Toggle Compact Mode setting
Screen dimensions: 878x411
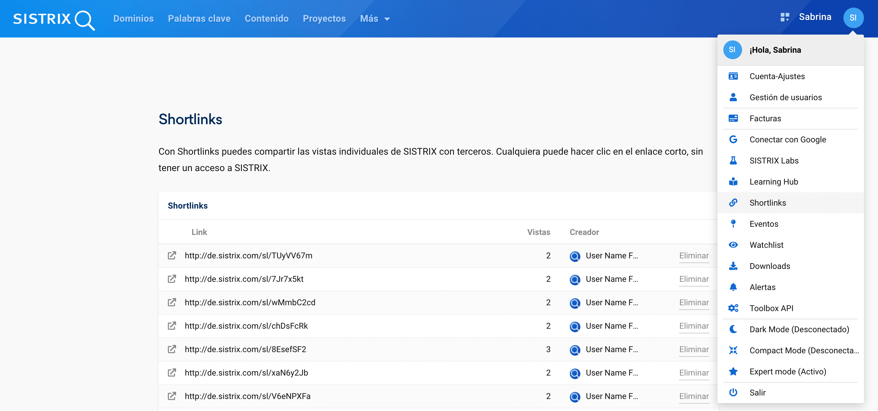click(x=803, y=350)
